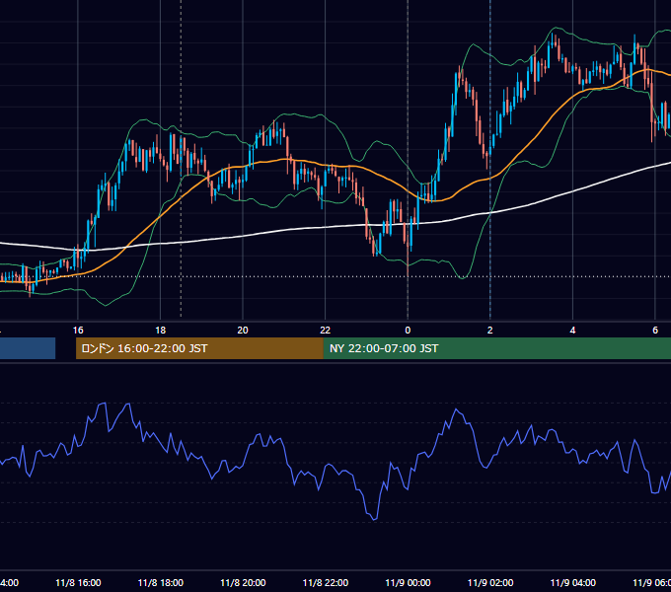
Task: Click the 2 hour axis label
Action: pos(490,330)
